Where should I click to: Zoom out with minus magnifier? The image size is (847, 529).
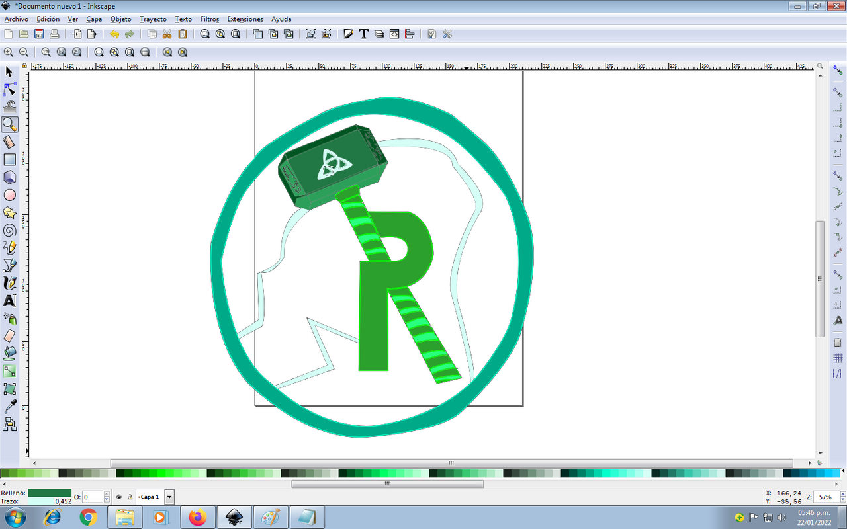point(23,52)
